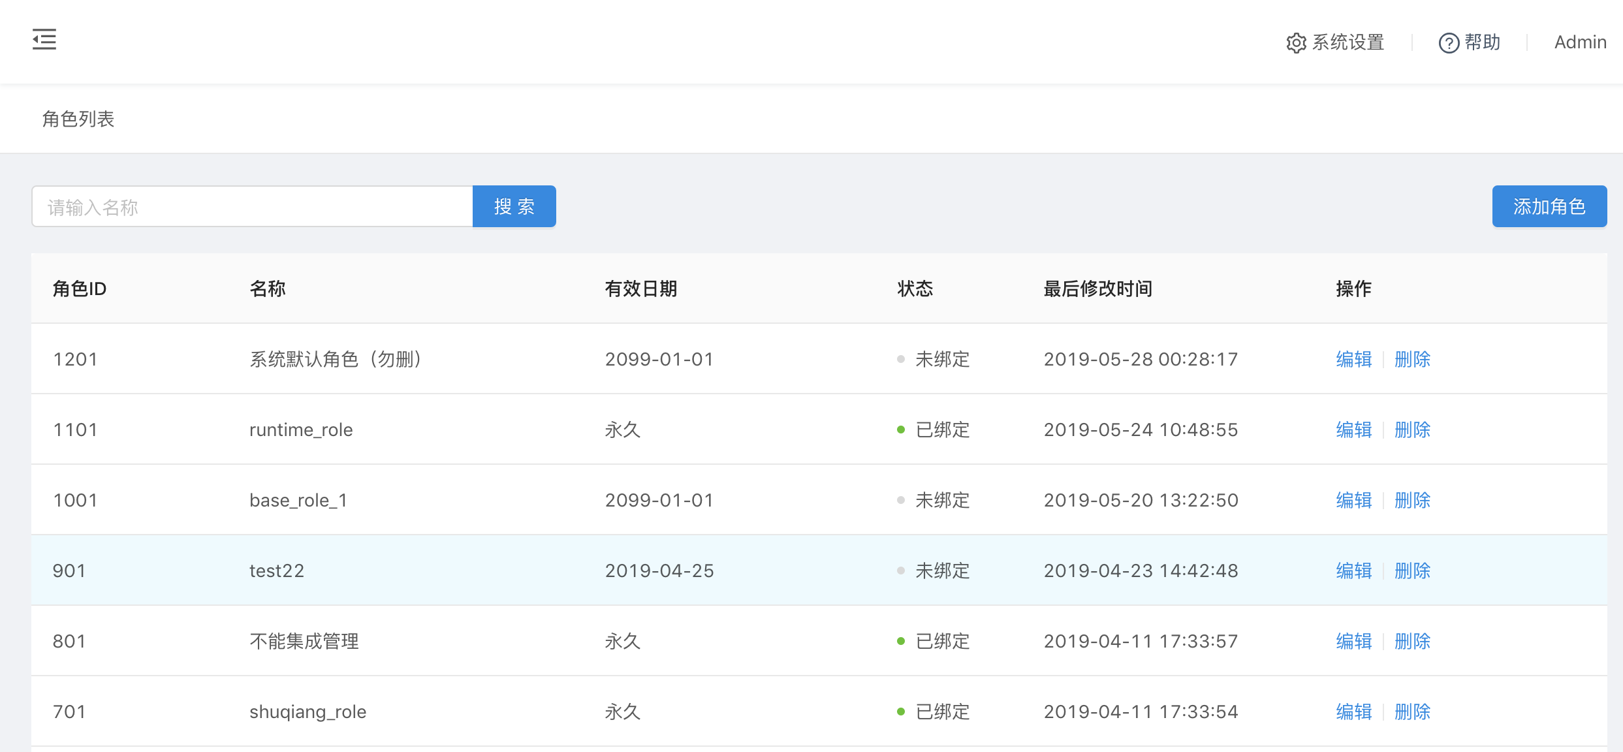Click the green 已绑定 status dot for runtime_role

tap(901, 430)
